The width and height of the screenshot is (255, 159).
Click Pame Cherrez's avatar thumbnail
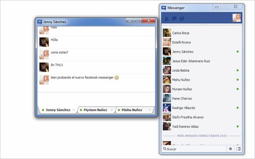167,98
